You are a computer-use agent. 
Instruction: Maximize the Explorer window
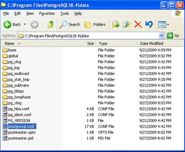(x=172, y=5)
